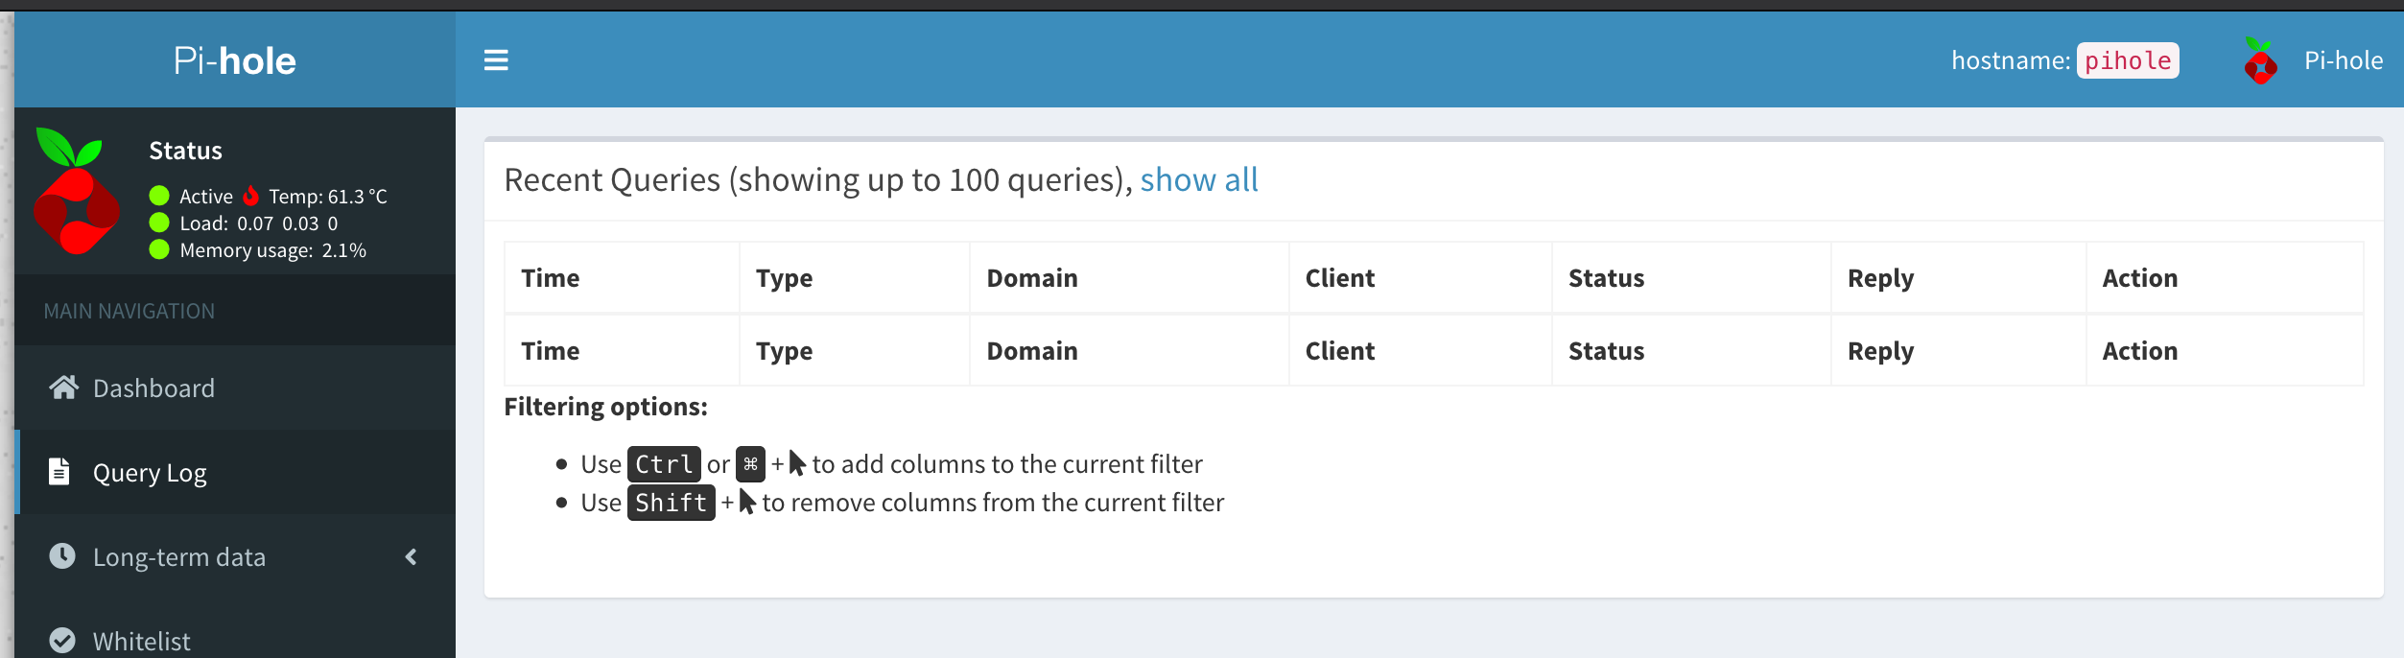2404x658 pixels.
Task: Sort by the Reply header column
Action: coord(1959,278)
